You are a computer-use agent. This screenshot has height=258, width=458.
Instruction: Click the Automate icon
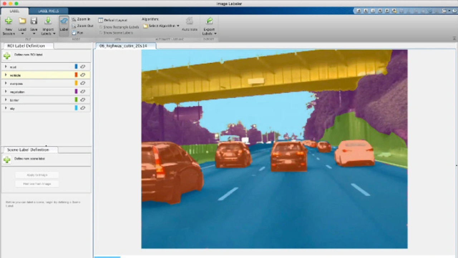[189, 21]
